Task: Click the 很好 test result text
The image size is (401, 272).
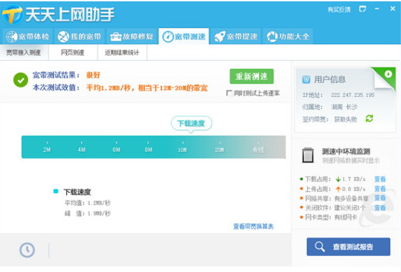Action: (x=93, y=75)
